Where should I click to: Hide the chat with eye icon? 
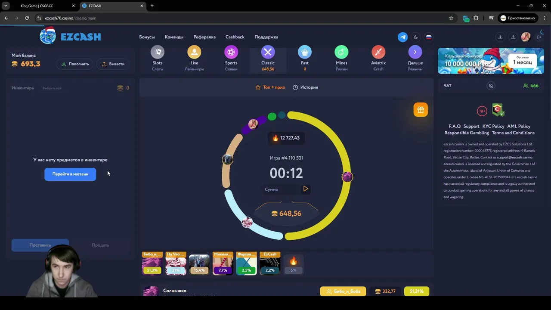(491, 86)
